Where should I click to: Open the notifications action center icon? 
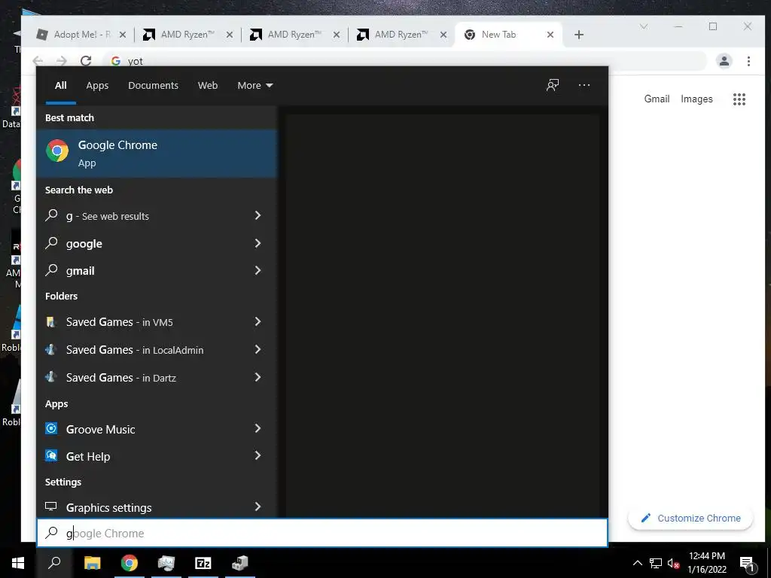747,564
